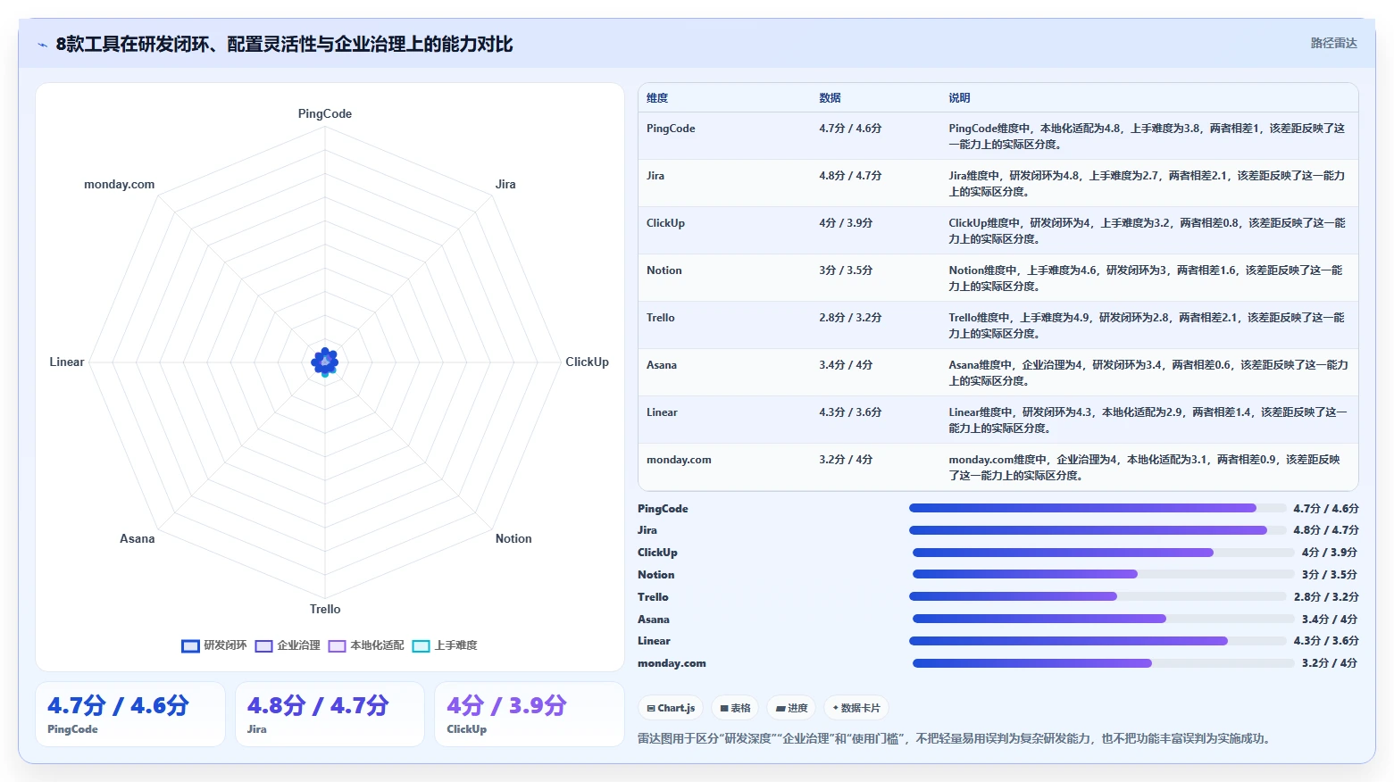Click the page title starting with 8款工具
This screenshot has height=782, width=1394.
coord(284,45)
